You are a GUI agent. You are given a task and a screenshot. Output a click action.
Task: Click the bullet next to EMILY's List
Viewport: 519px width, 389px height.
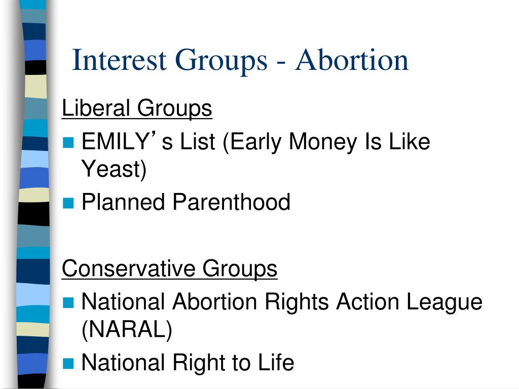(68, 142)
